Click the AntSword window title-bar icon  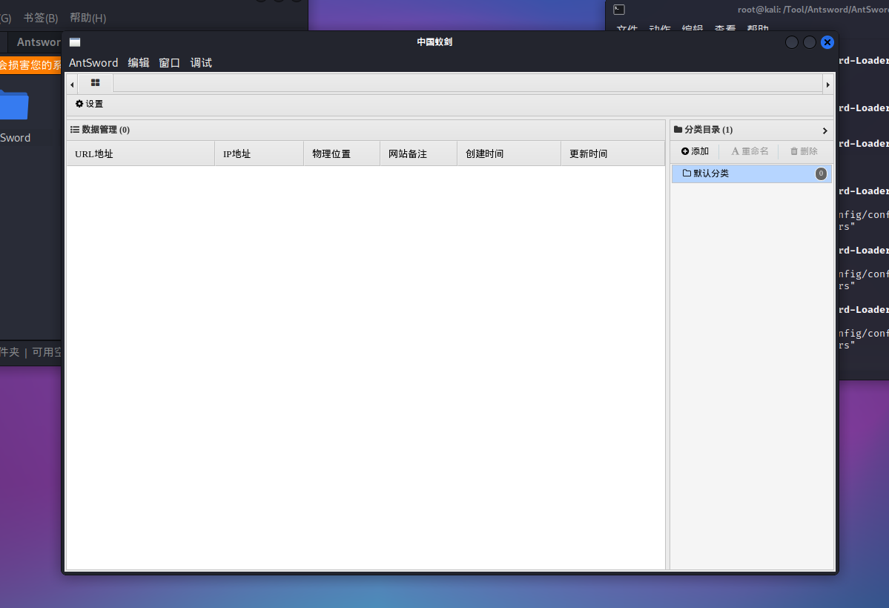tap(75, 42)
